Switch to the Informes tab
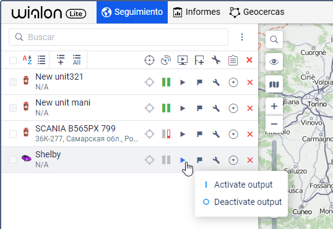This screenshot has height=229, width=333. coord(197,12)
